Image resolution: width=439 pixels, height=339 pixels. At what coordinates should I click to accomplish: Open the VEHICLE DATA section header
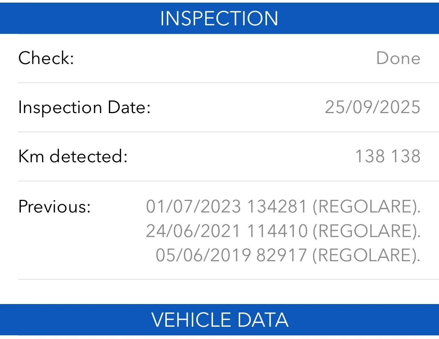pos(219,320)
